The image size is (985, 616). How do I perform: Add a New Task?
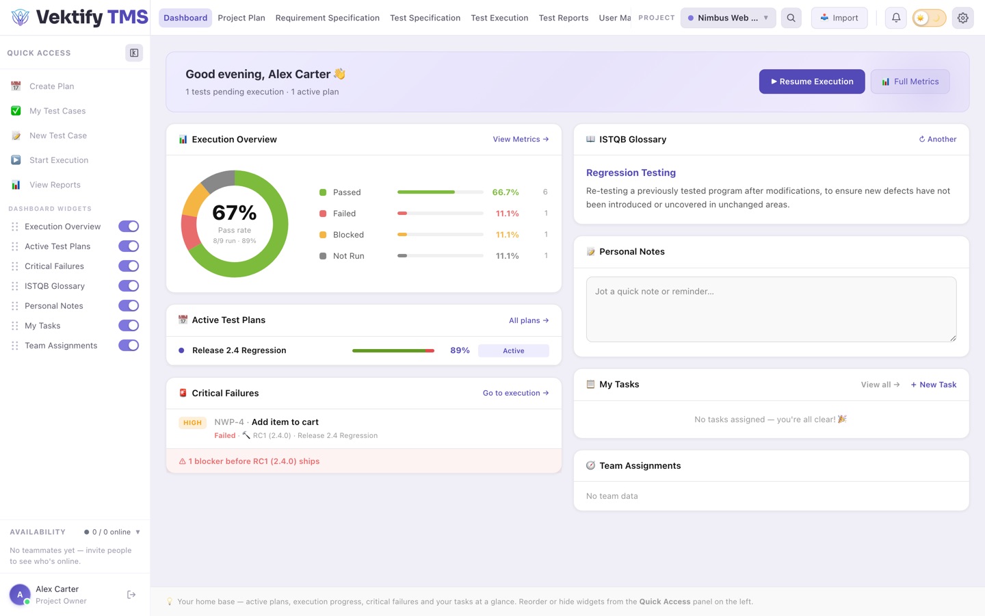934,385
